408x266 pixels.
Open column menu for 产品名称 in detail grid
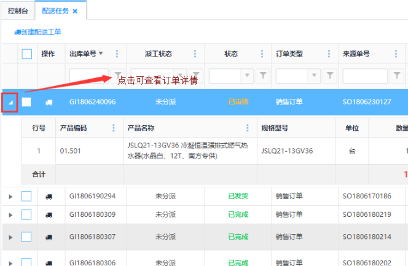[246, 128]
